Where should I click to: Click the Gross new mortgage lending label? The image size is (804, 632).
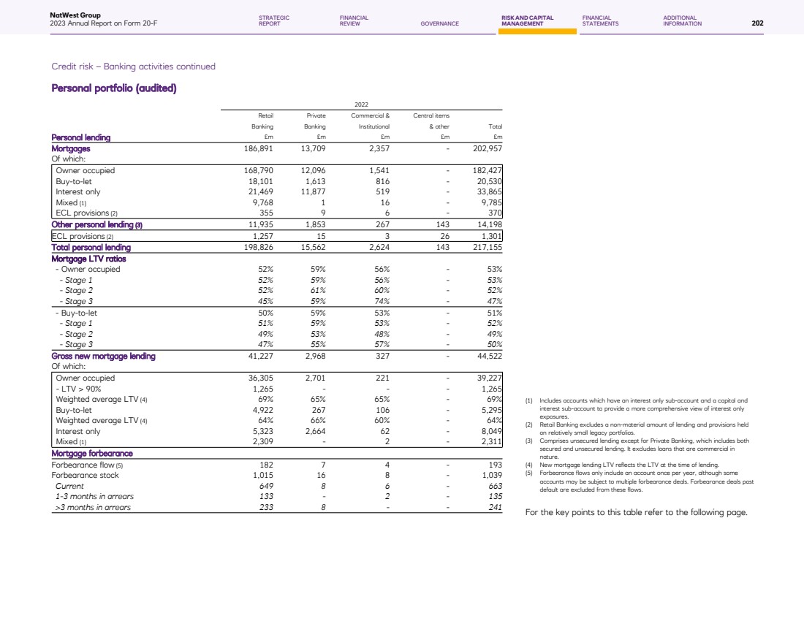(103, 357)
